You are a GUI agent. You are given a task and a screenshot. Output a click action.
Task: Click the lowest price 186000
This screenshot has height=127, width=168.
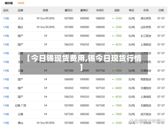(x=69, y=79)
